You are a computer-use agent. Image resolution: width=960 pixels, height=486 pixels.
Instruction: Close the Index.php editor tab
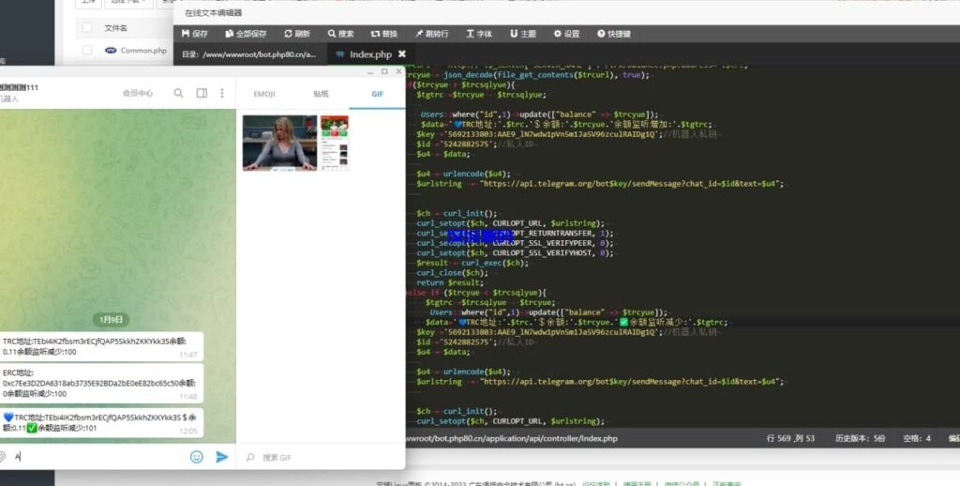click(x=402, y=54)
